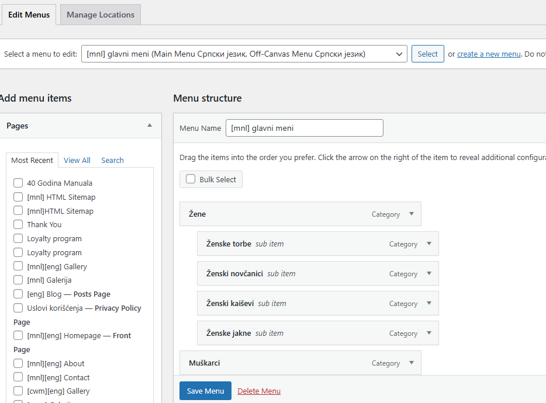Switch to the Search pages tab

(112, 160)
